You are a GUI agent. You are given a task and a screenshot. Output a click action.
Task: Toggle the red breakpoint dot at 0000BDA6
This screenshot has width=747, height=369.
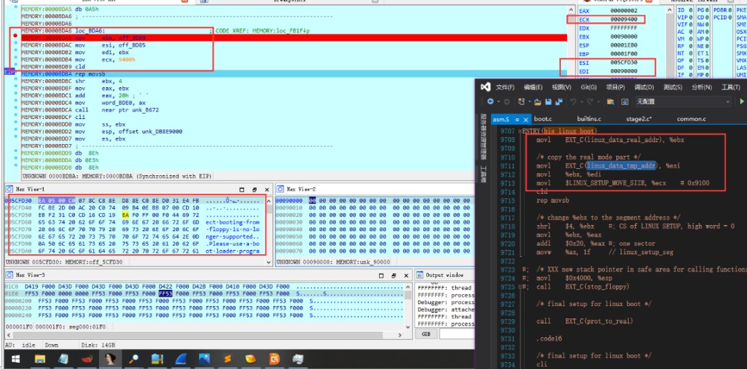(16, 37)
